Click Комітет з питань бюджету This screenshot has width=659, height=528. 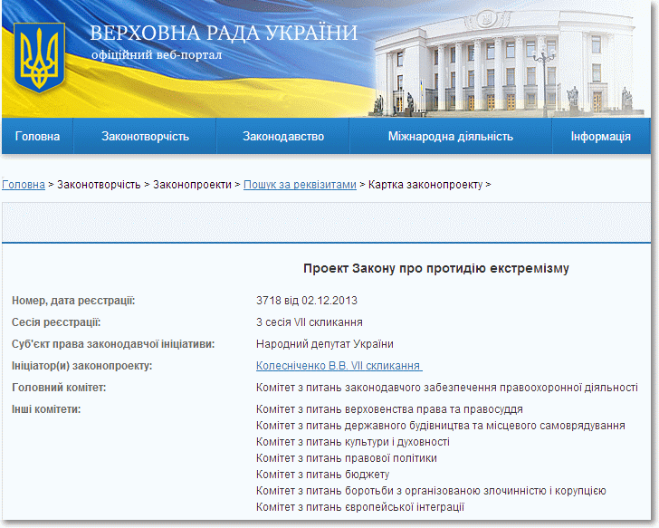point(322,475)
